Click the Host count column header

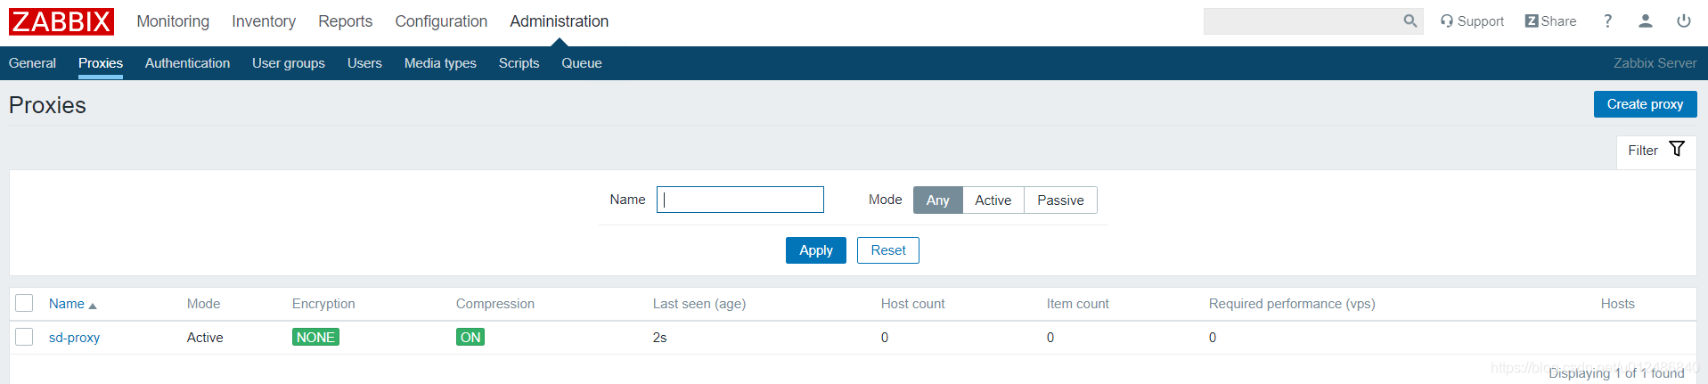pyautogui.click(x=913, y=304)
